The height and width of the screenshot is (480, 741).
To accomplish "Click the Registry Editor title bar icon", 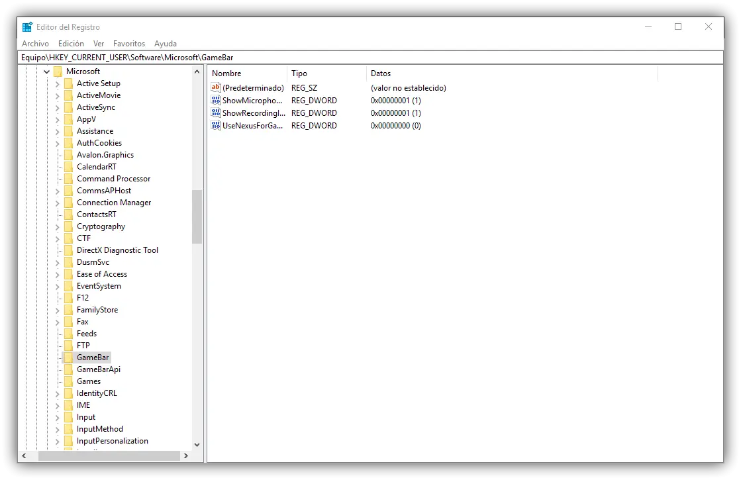I will coord(27,27).
